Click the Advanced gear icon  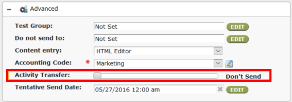(24, 10)
